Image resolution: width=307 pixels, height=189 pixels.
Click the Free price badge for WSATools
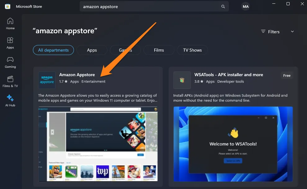[x=287, y=76]
